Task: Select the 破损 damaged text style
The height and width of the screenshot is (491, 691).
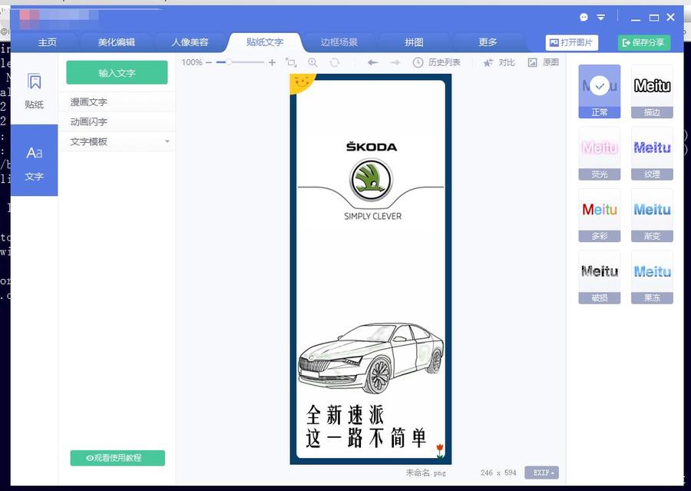Action: point(600,277)
